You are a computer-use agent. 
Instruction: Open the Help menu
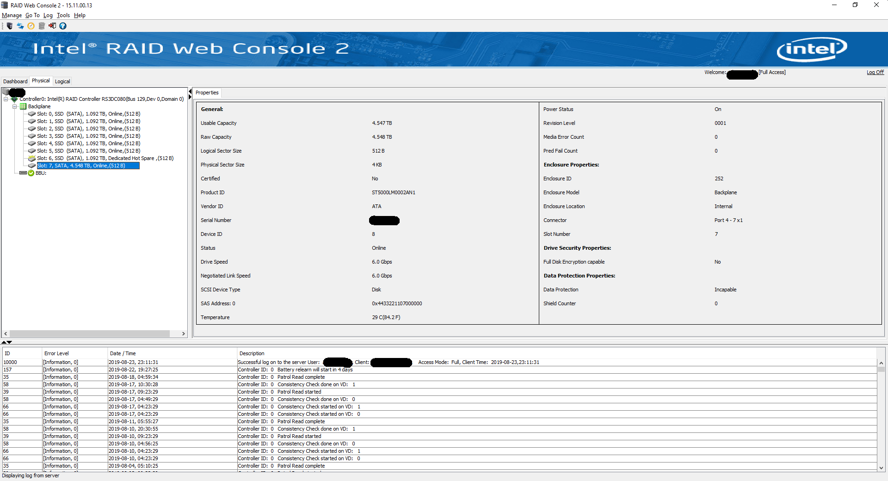80,15
